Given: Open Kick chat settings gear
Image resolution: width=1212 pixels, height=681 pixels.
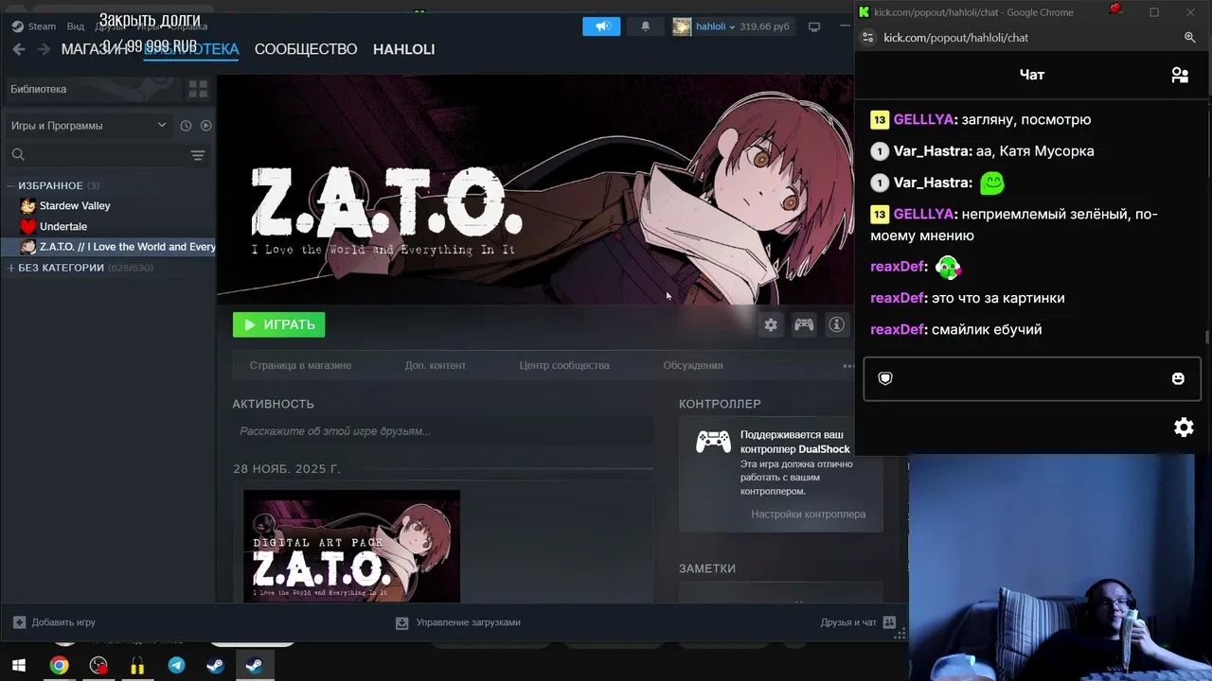Looking at the screenshot, I should tap(1184, 428).
